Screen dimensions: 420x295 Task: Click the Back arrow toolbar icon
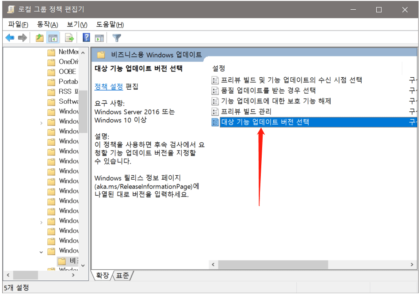[10, 38]
